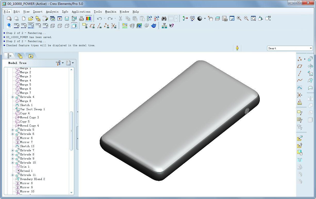Open the File menu

[x=7, y=12]
